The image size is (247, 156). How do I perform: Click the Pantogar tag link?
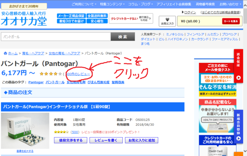point(36,82)
